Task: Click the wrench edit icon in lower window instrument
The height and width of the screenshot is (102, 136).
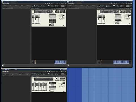Action: (x=33, y=78)
